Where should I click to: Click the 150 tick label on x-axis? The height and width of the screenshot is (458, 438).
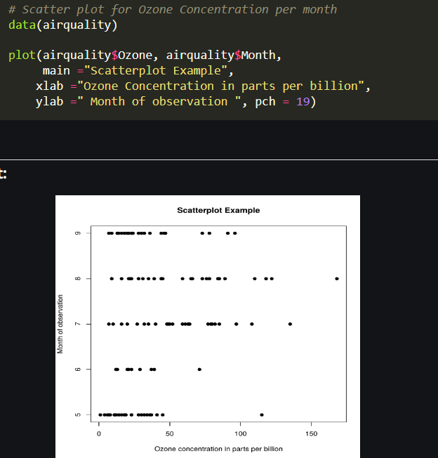click(312, 433)
